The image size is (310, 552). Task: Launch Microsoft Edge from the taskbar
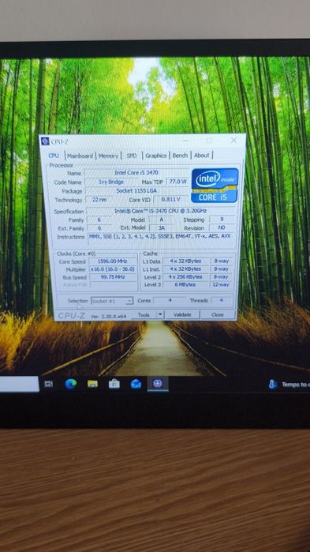[x=71, y=384]
